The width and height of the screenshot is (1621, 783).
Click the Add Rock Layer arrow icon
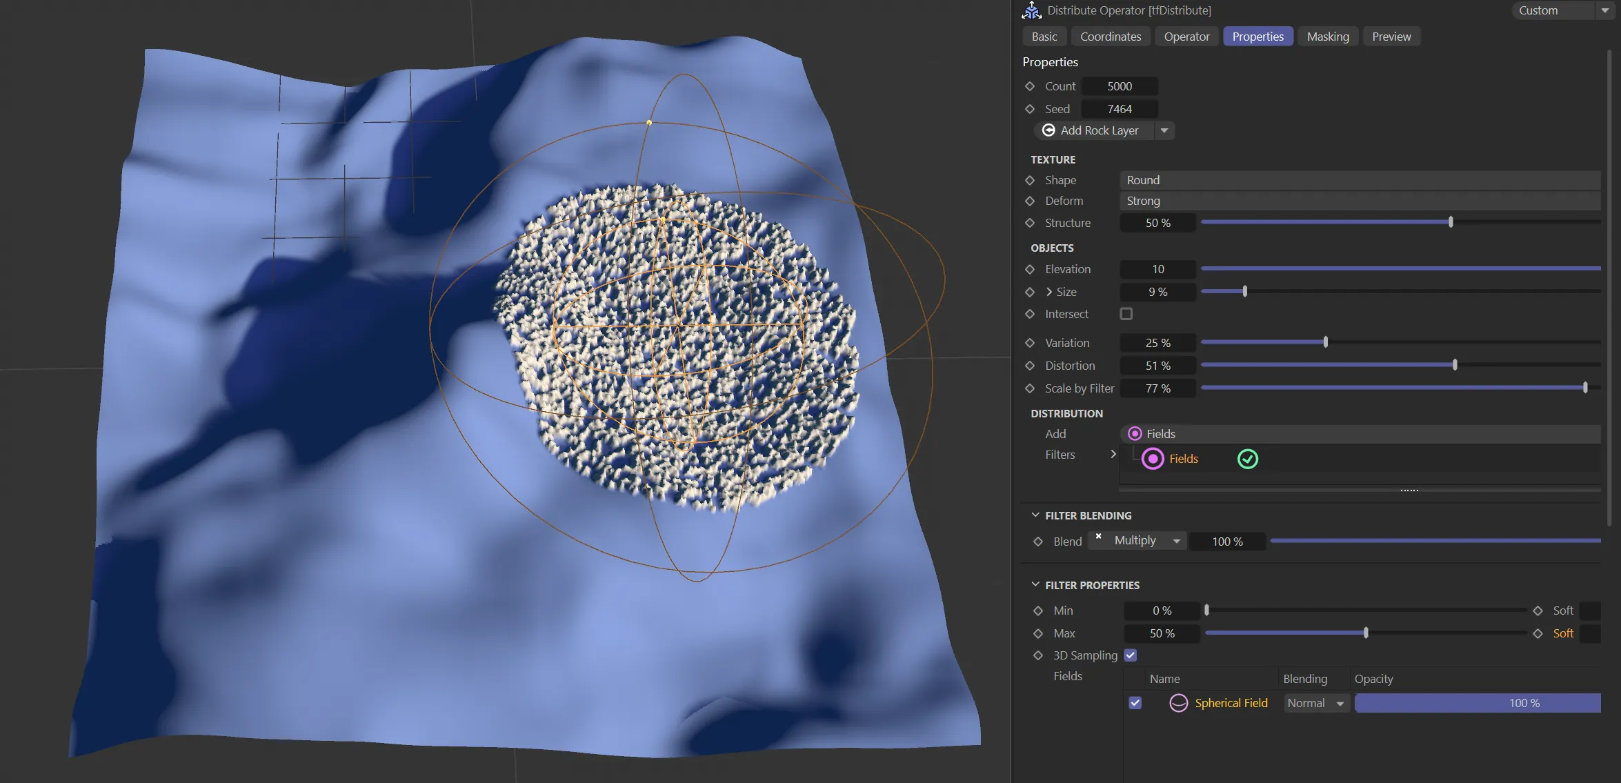pos(1048,130)
